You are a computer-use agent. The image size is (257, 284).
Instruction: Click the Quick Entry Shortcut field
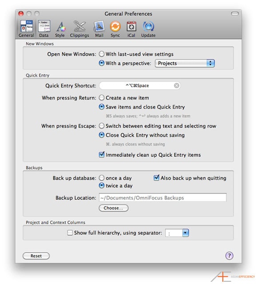point(140,86)
